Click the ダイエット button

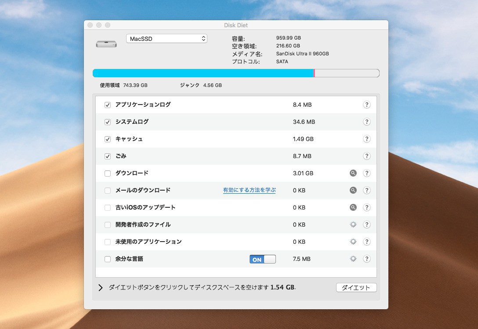[x=356, y=288]
